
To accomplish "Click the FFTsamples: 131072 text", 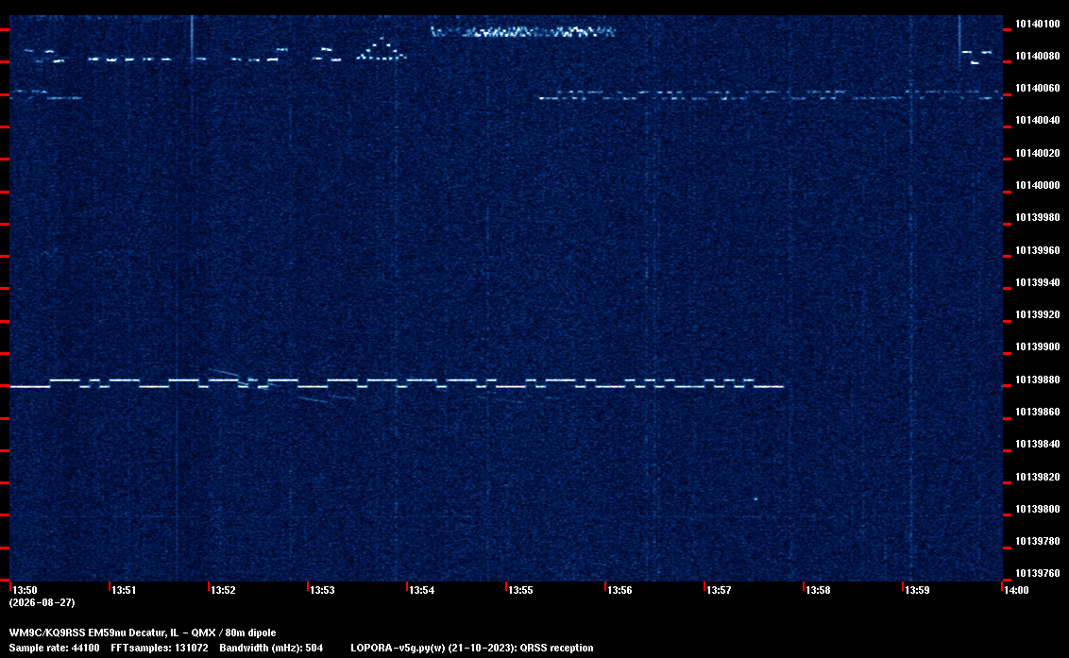I will tap(160, 648).
